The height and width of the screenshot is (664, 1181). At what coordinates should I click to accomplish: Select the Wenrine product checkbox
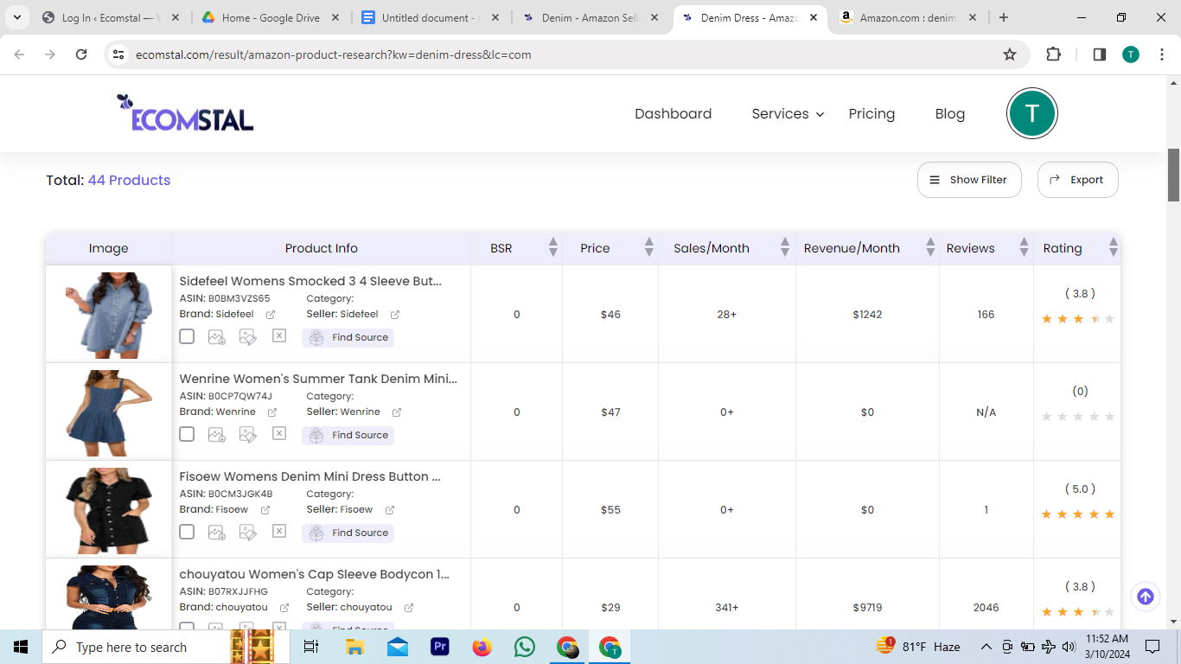pyautogui.click(x=187, y=434)
